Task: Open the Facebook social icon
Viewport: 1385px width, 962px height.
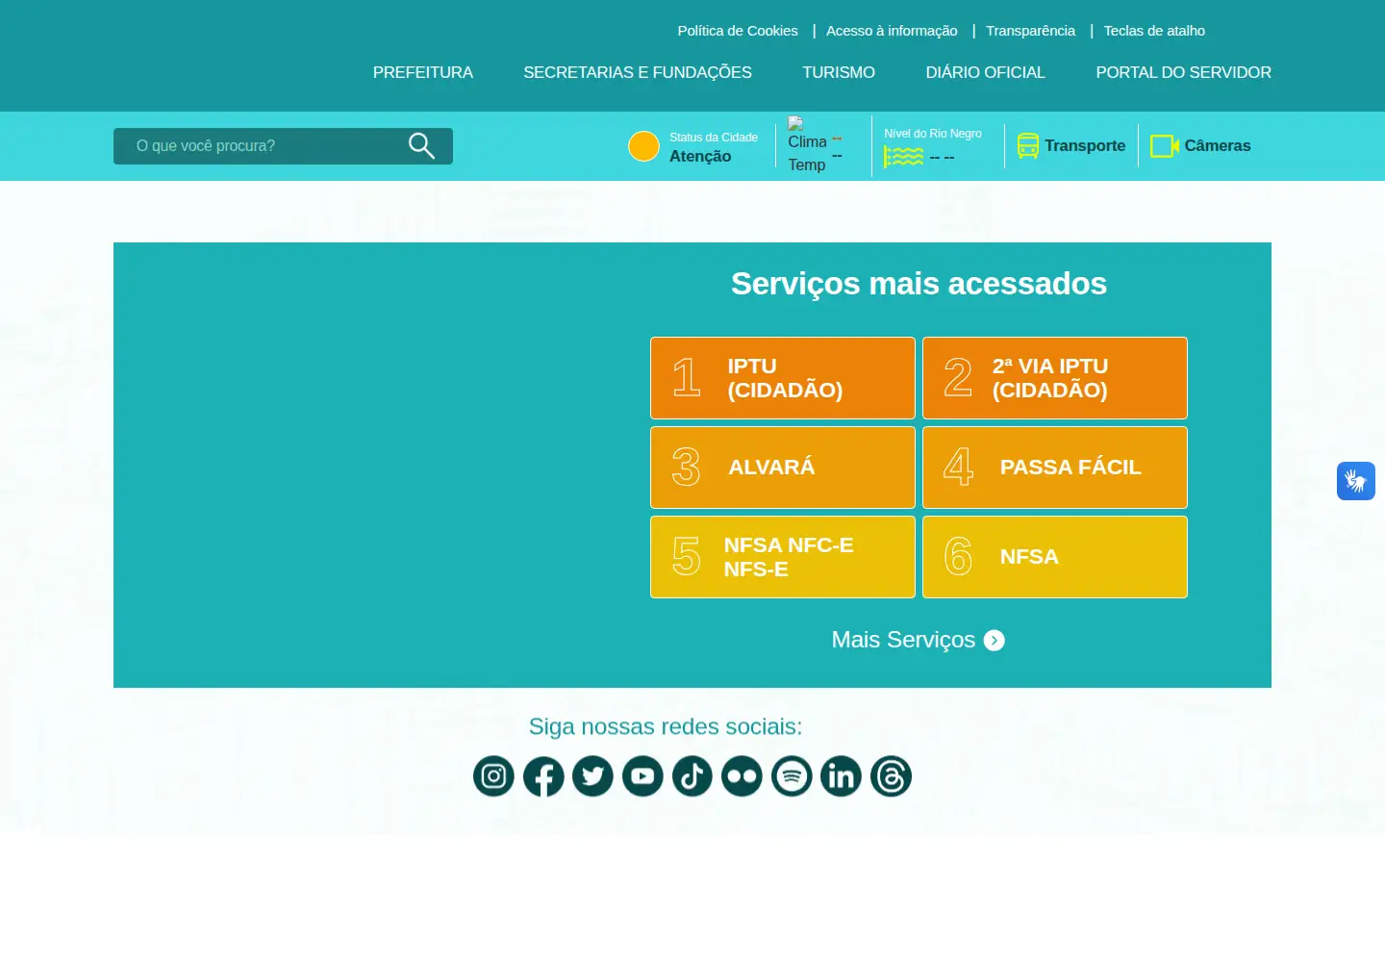Action: click(543, 776)
